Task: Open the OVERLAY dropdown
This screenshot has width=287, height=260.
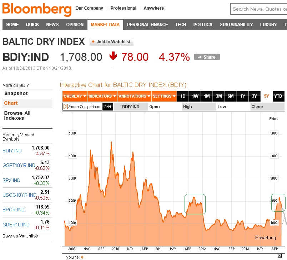Action: click(74, 96)
